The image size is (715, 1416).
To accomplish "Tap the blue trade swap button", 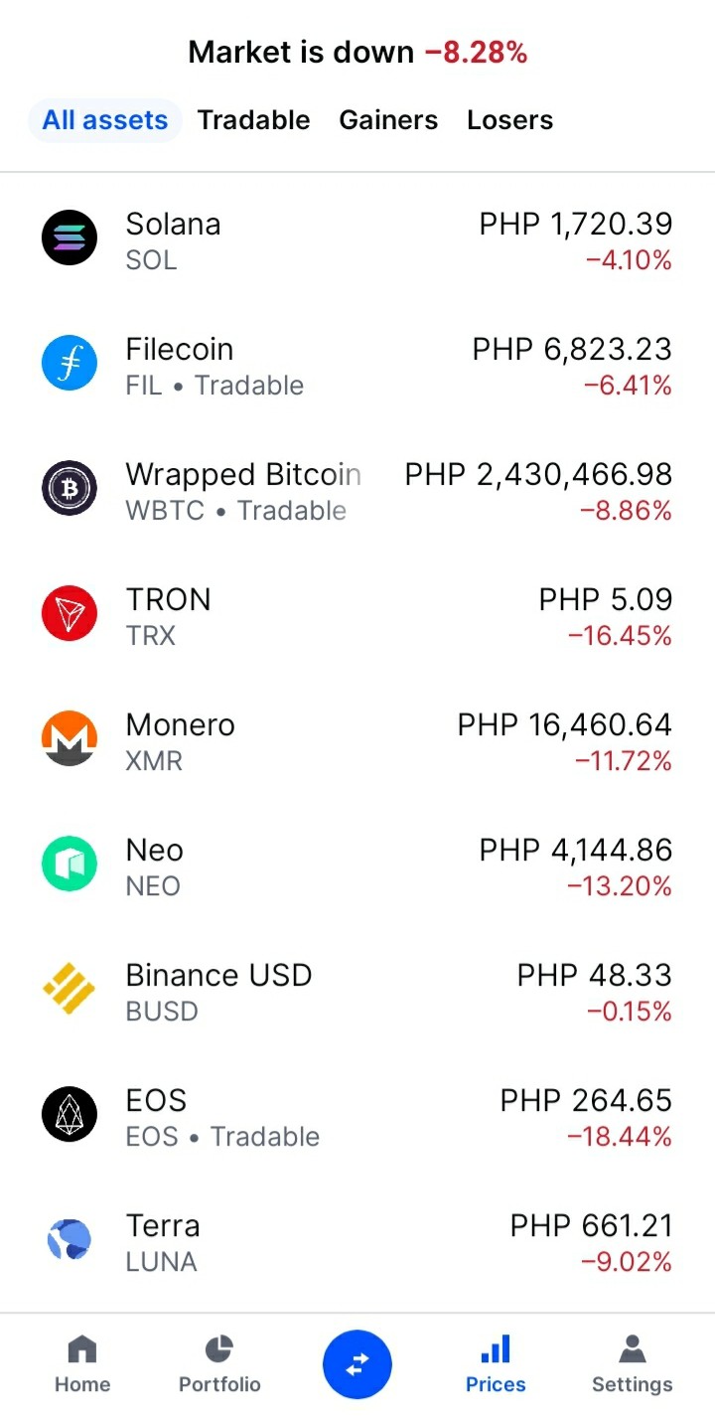I will [x=357, y=1364].
